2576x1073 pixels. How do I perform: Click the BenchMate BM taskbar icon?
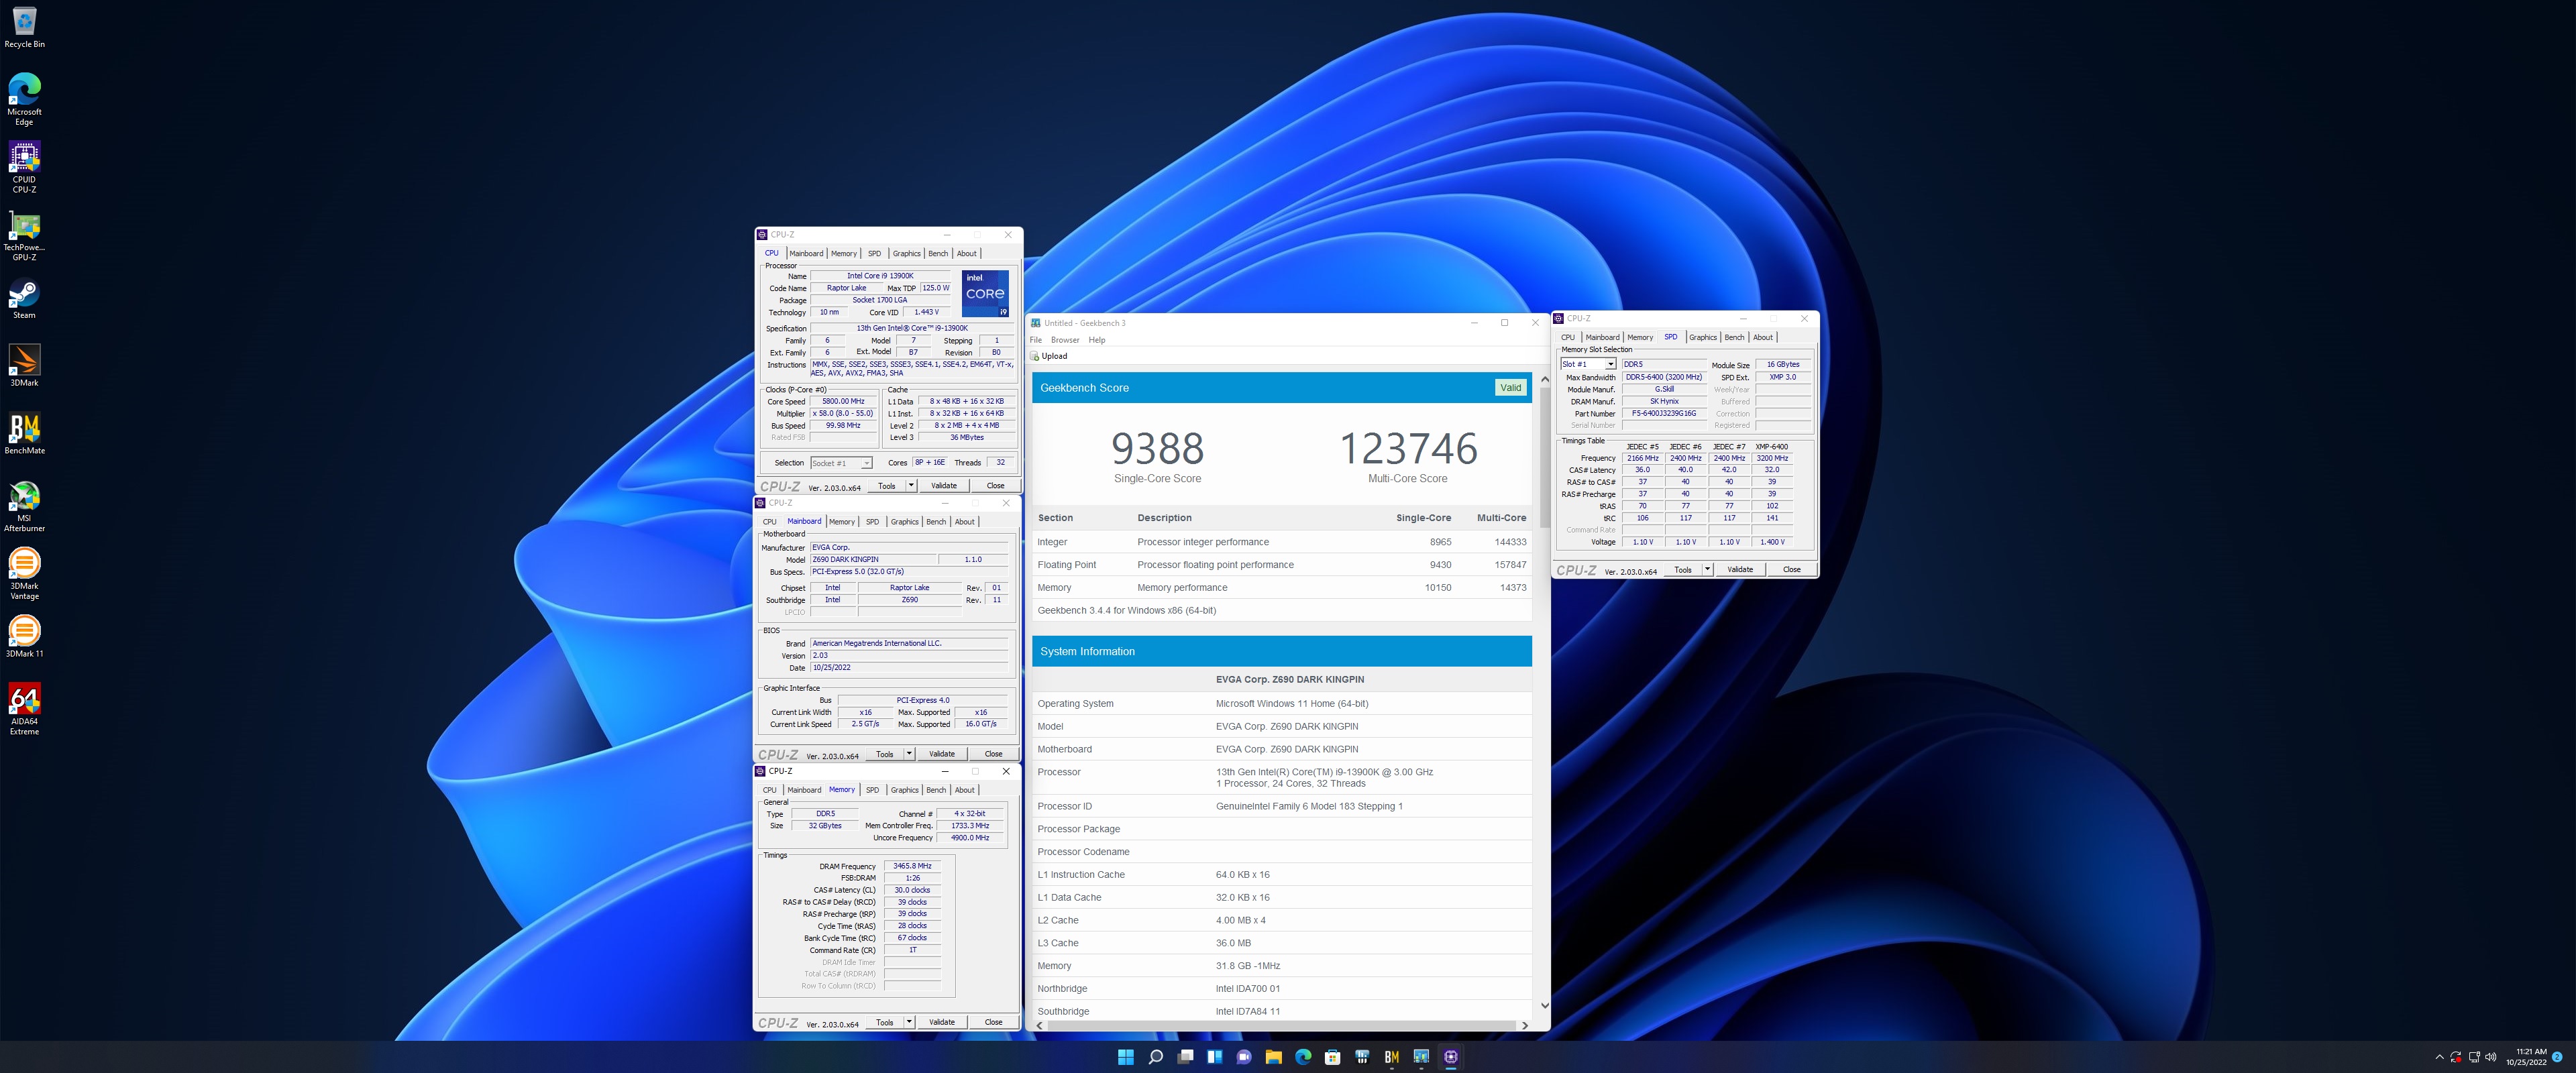(x=1391, y=1057)
